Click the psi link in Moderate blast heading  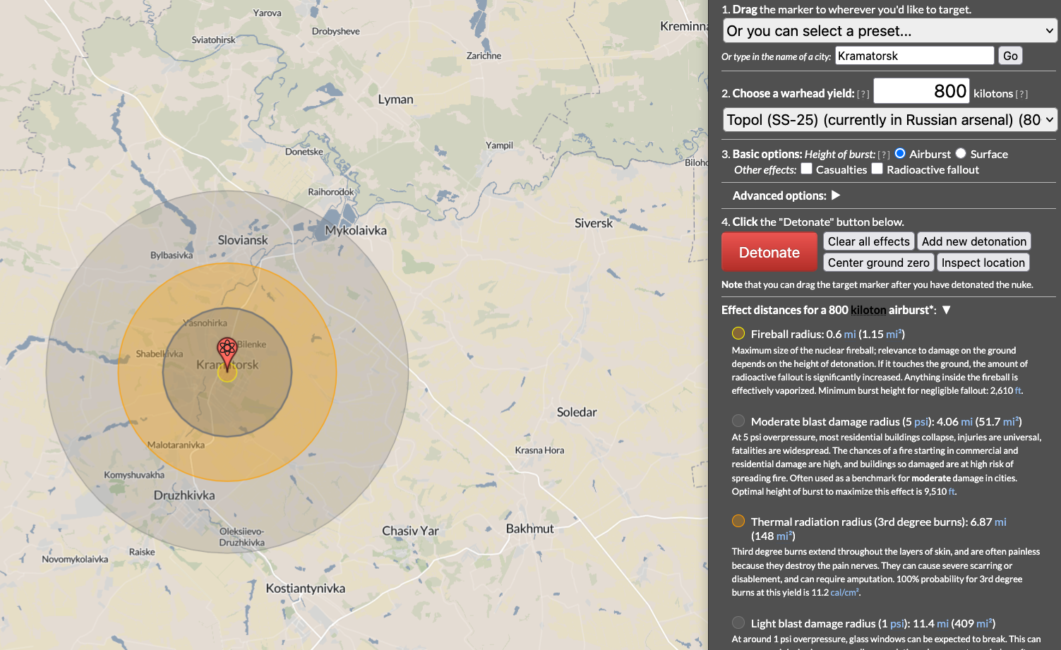[921, 421]
